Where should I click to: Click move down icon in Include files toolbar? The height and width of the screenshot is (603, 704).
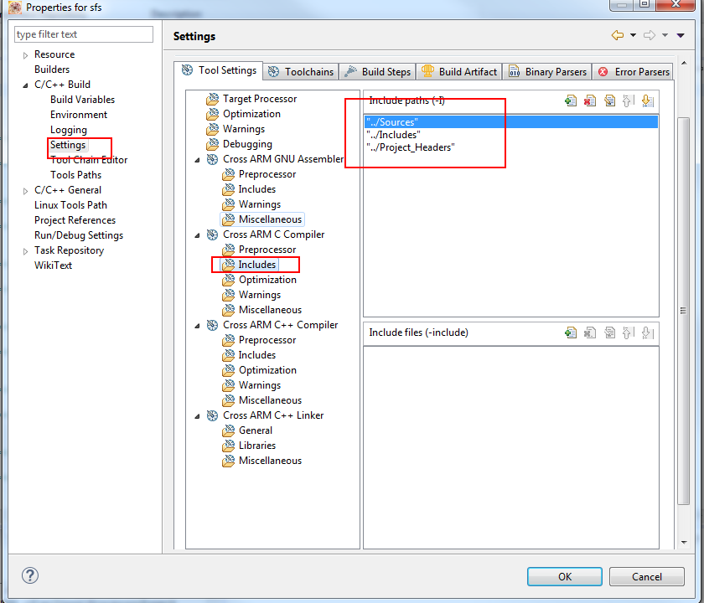647,332
